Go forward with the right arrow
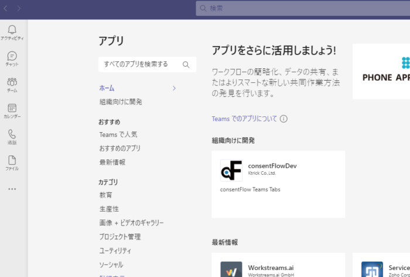This screenshot has height=277, width=410. tap(19, 8)
